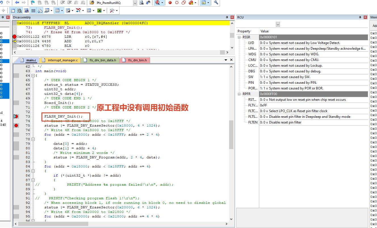The image size is (377, 228).
Task: Click the Board_Init(); code line
Action: (x=59, y=103)
